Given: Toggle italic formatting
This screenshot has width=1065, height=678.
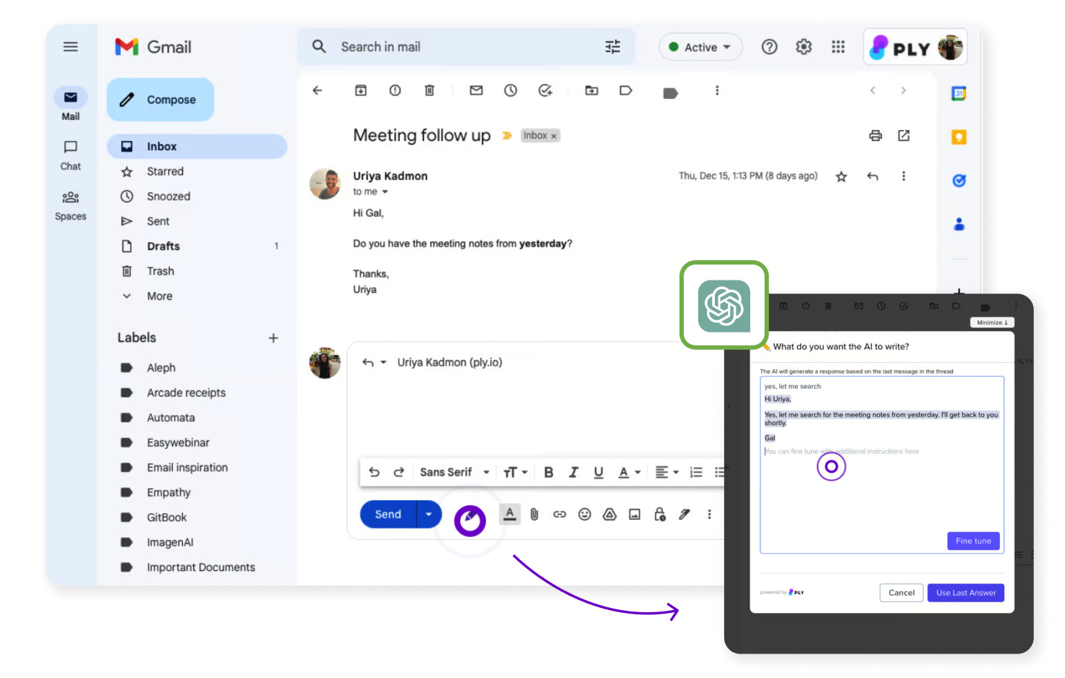Looking at the screenshot, I should click(x=574, y=472).
